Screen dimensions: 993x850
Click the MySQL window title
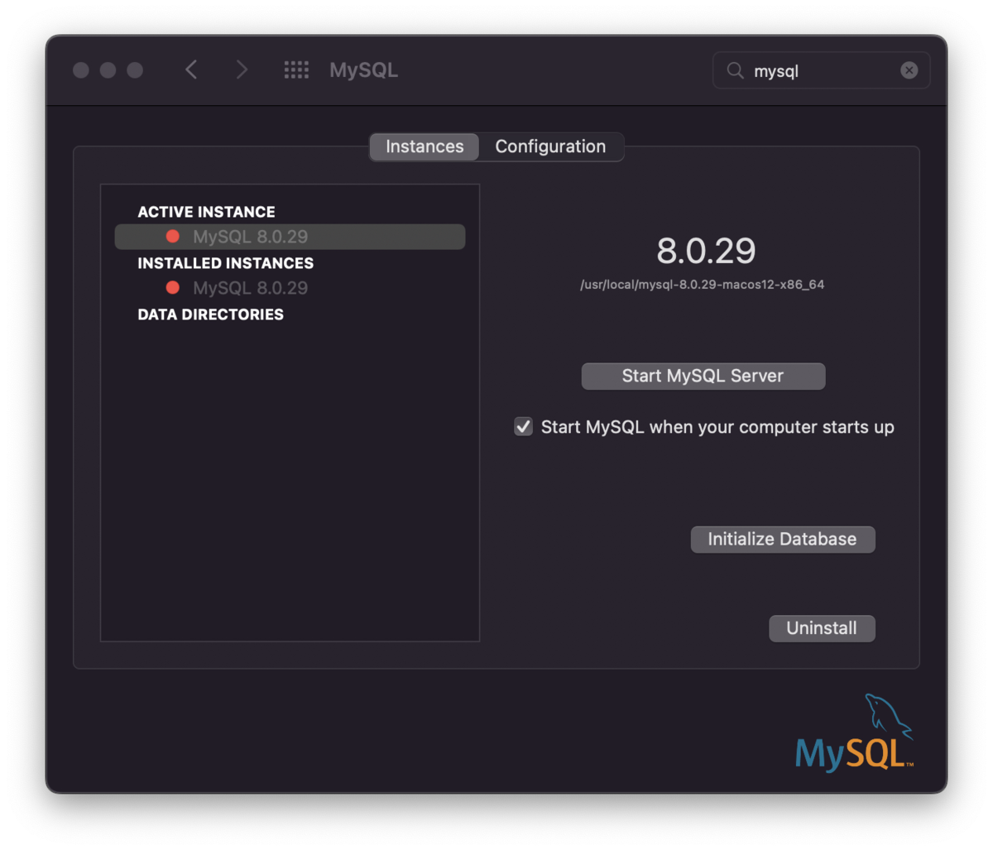(x=363, y=70)
